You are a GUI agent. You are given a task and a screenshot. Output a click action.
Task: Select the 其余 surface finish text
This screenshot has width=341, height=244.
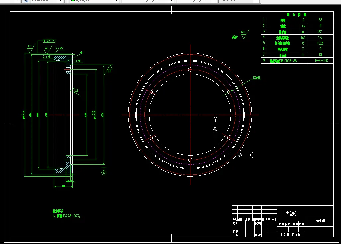(235, 37)
